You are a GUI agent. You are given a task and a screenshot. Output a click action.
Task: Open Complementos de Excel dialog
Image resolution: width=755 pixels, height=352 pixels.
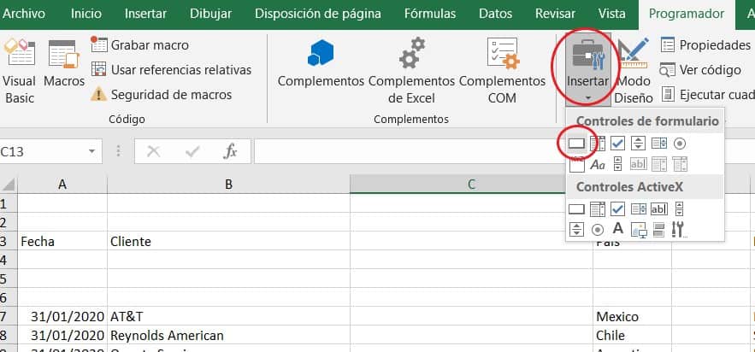pyautogui.click(x=411, y=72)
